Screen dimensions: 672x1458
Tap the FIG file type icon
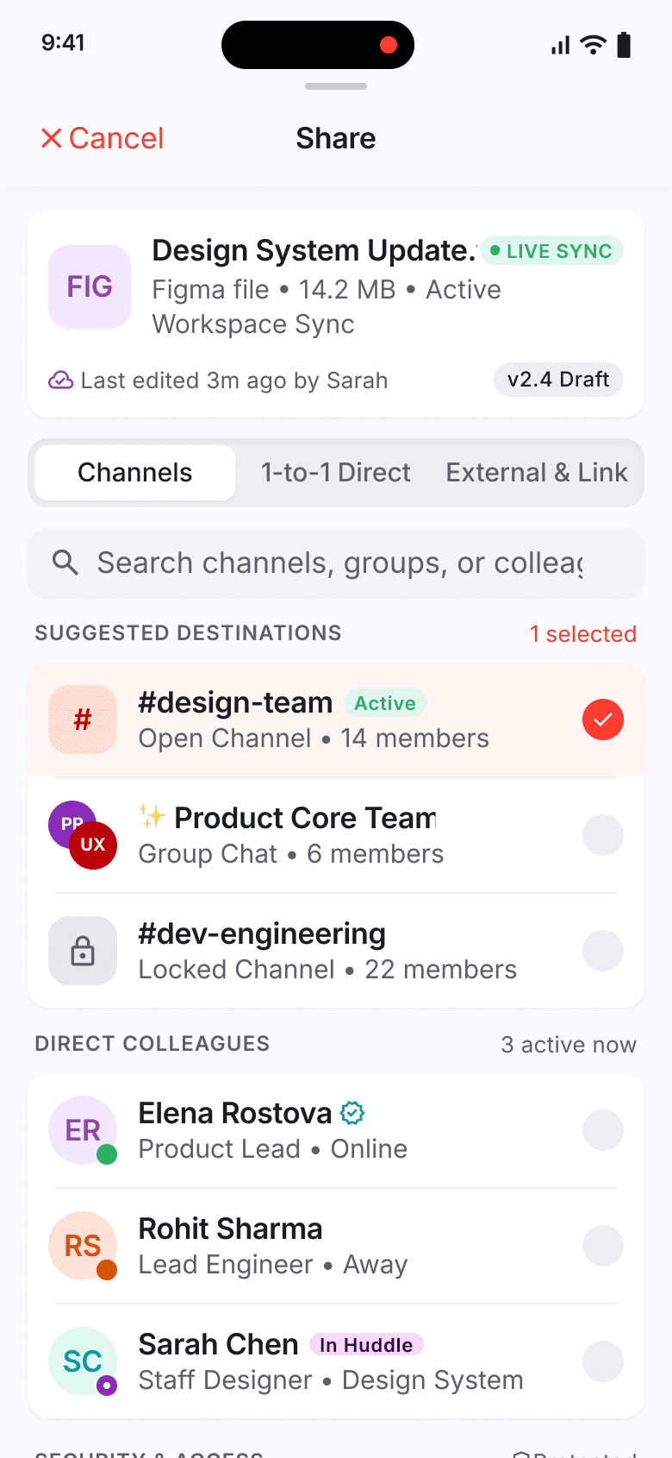point(90,286)
